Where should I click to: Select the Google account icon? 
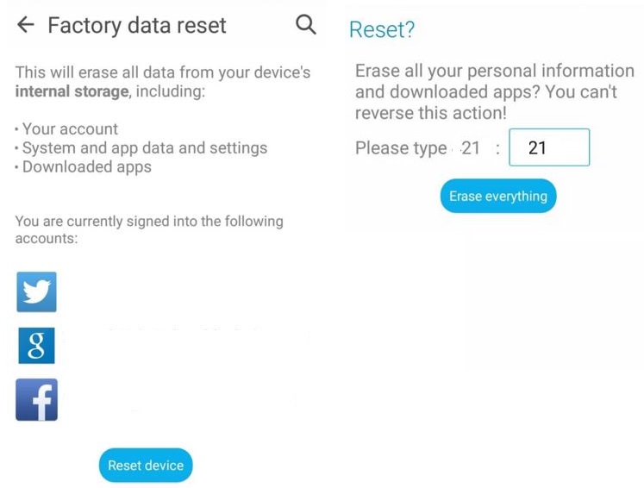(x=36, y=346)
